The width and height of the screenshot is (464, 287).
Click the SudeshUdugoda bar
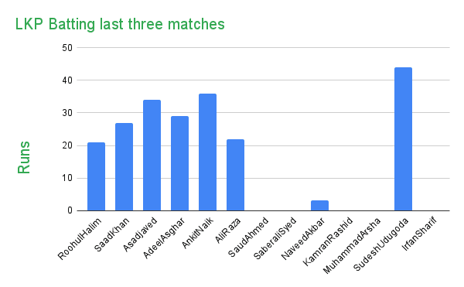pos(403,139)
